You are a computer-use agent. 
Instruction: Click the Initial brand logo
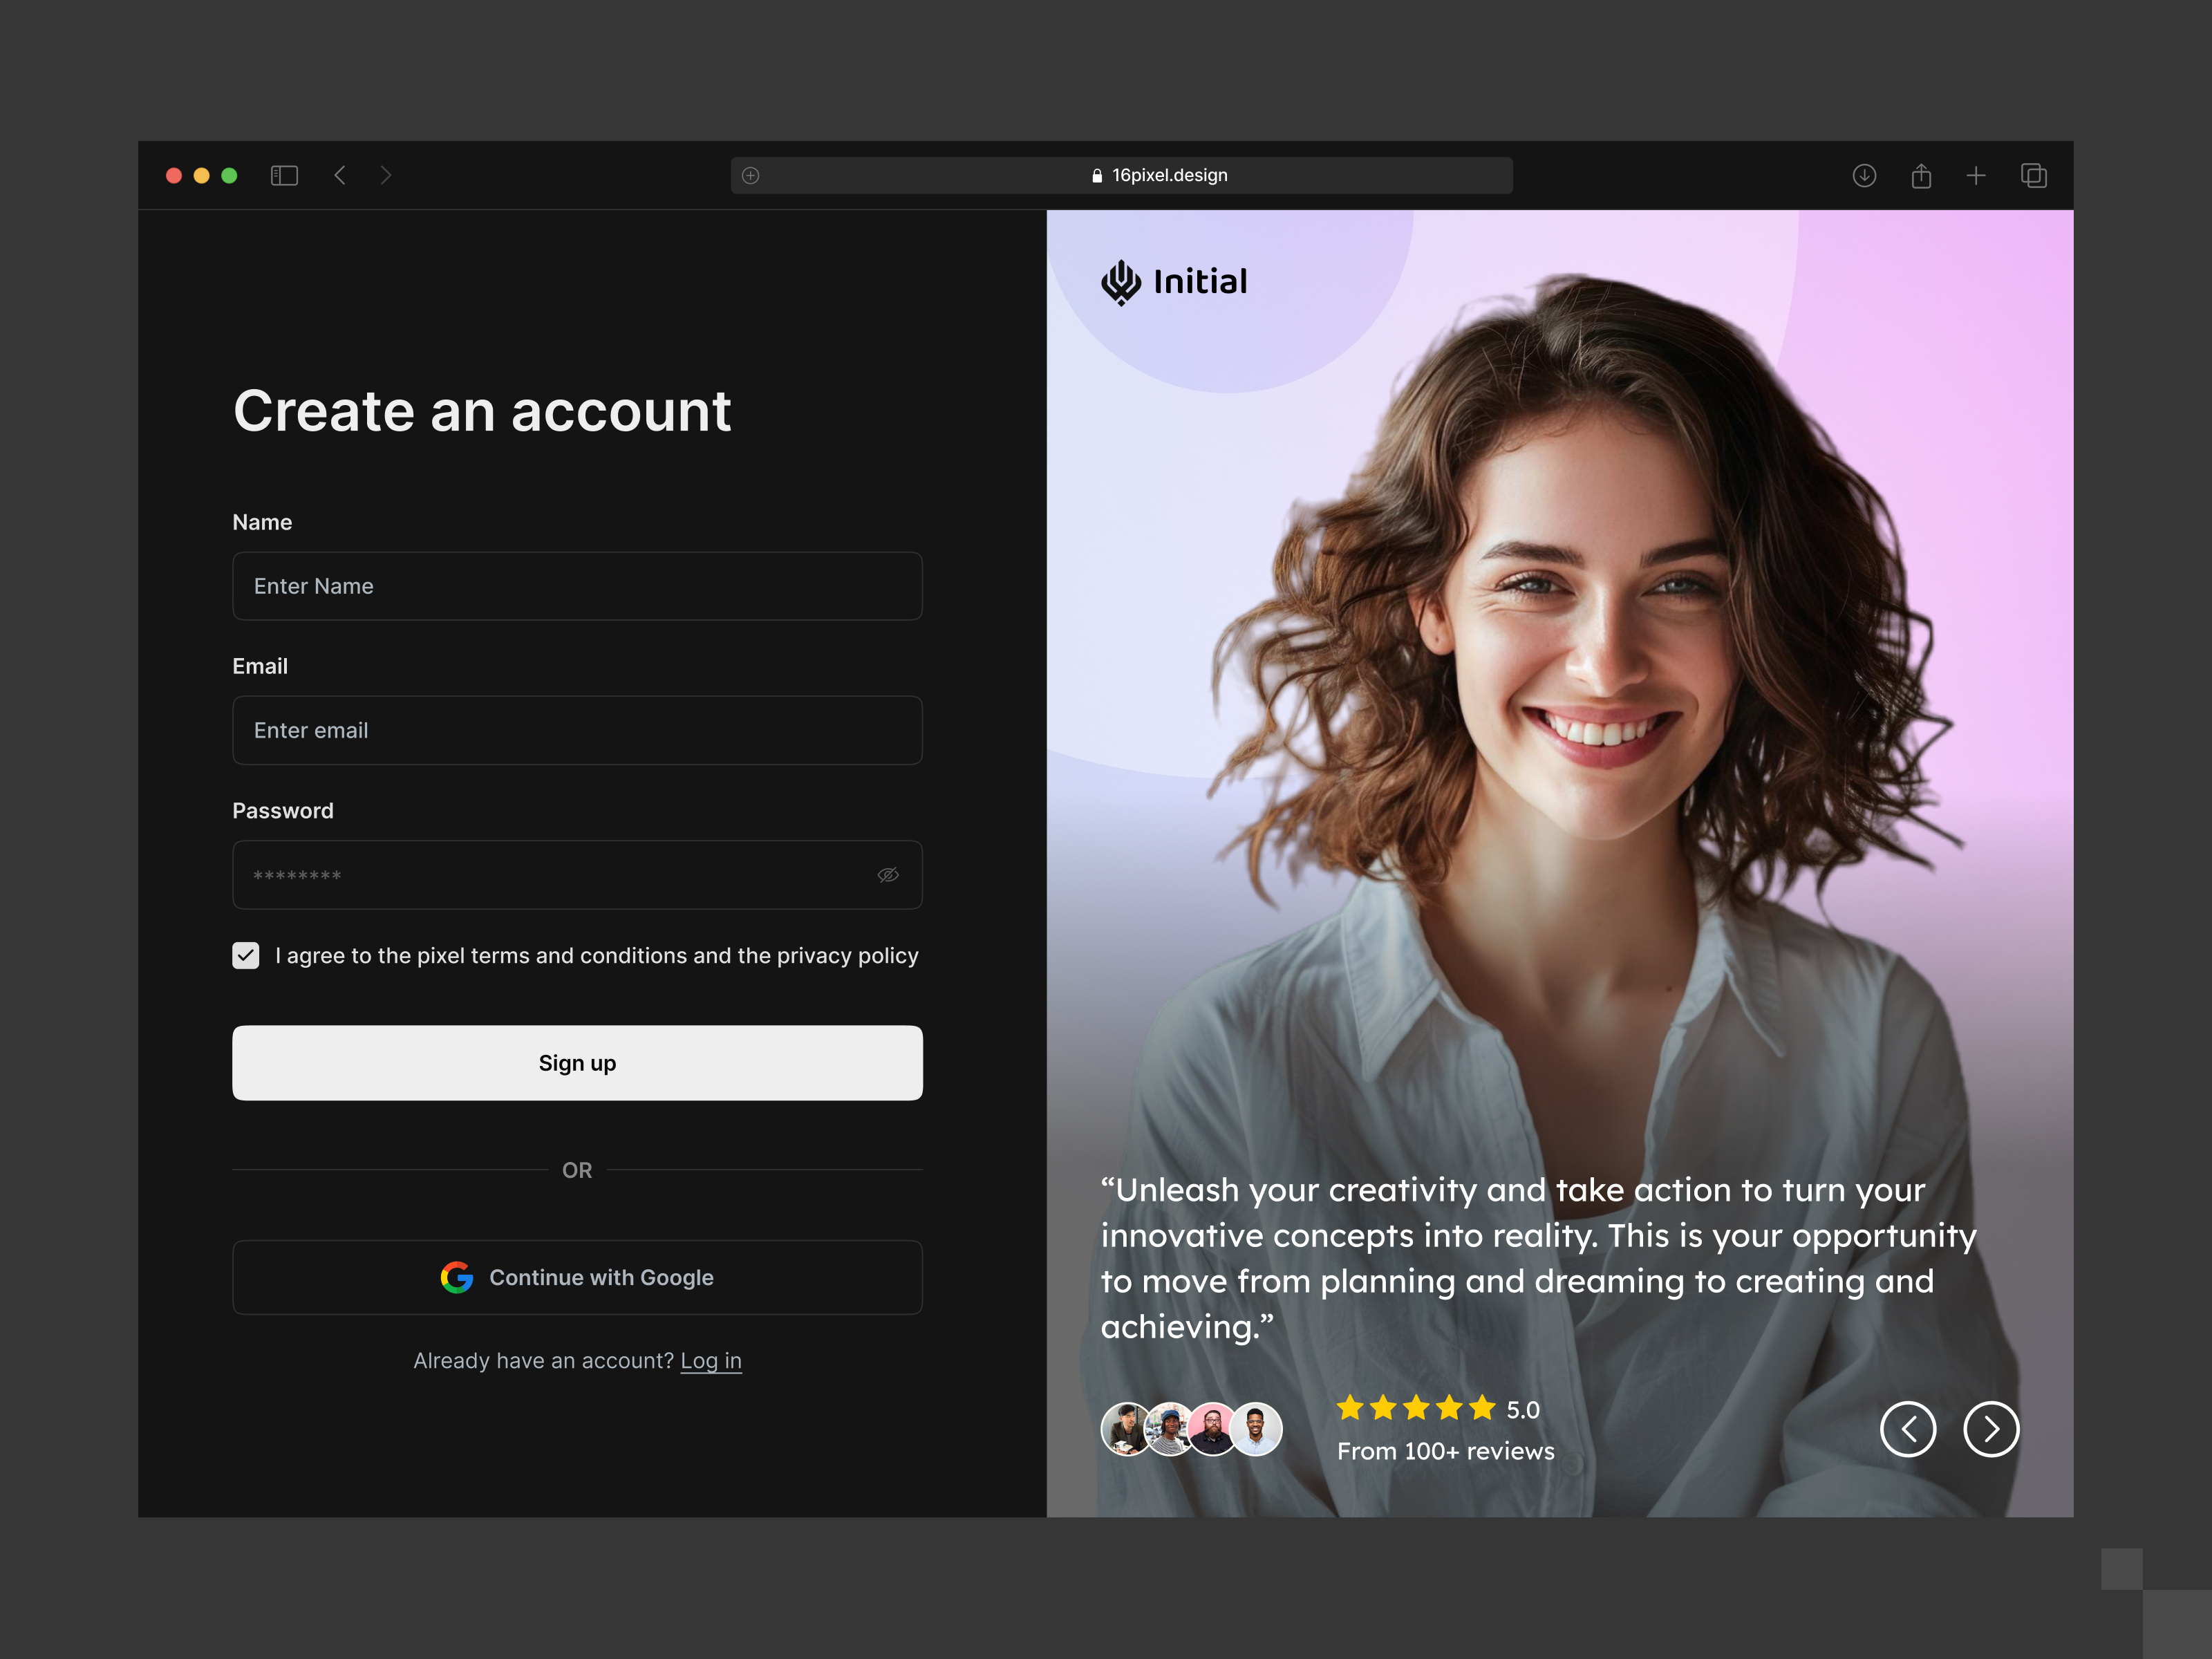[x=1122, y=282]
